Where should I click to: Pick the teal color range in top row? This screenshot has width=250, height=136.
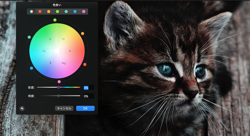click(x=66, y=12)
